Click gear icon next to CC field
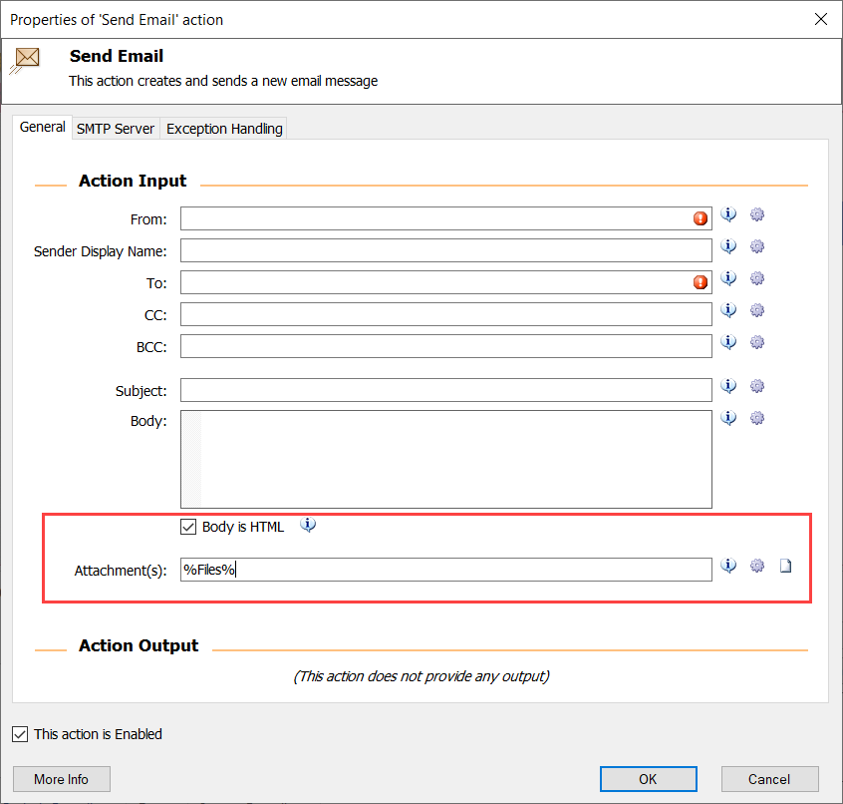 point(757,310)
